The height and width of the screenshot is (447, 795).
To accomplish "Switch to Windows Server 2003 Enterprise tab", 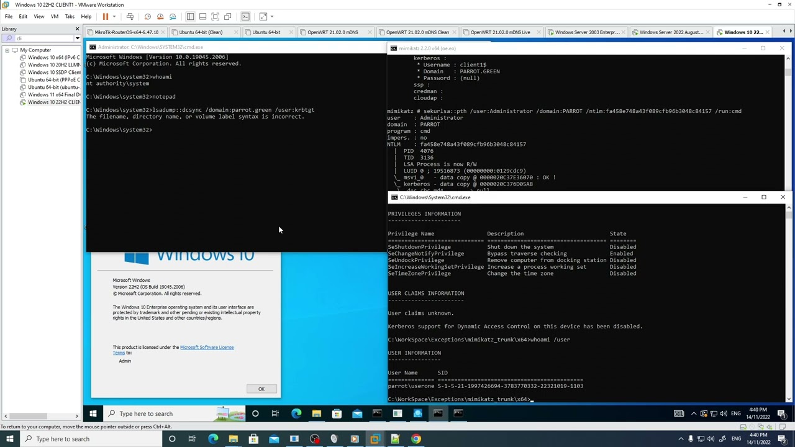I will click(x=587, y=32).
